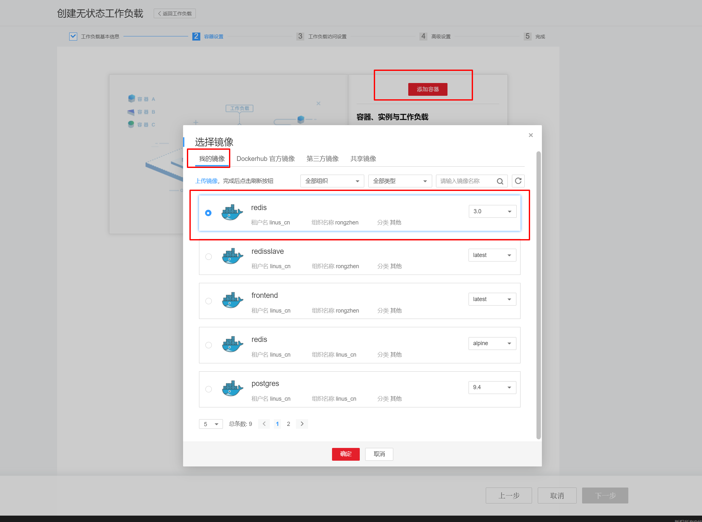
Task: Click the refresh image list icon
Action: point(518,181)
